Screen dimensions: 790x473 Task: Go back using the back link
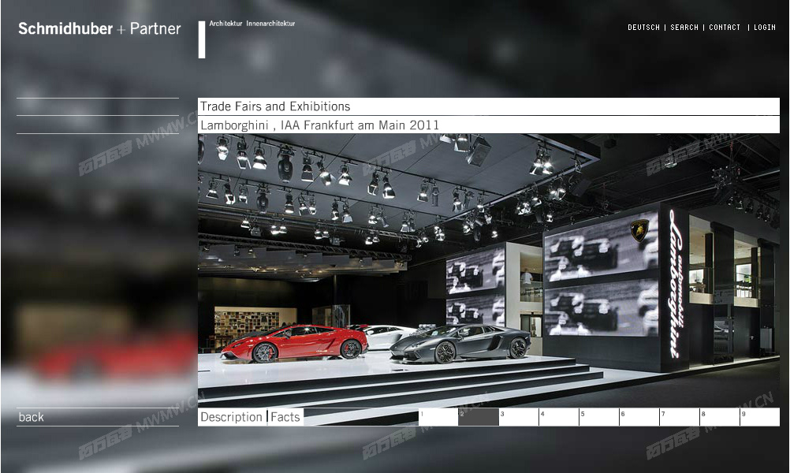pyautogui.click(x=32, y=417)
